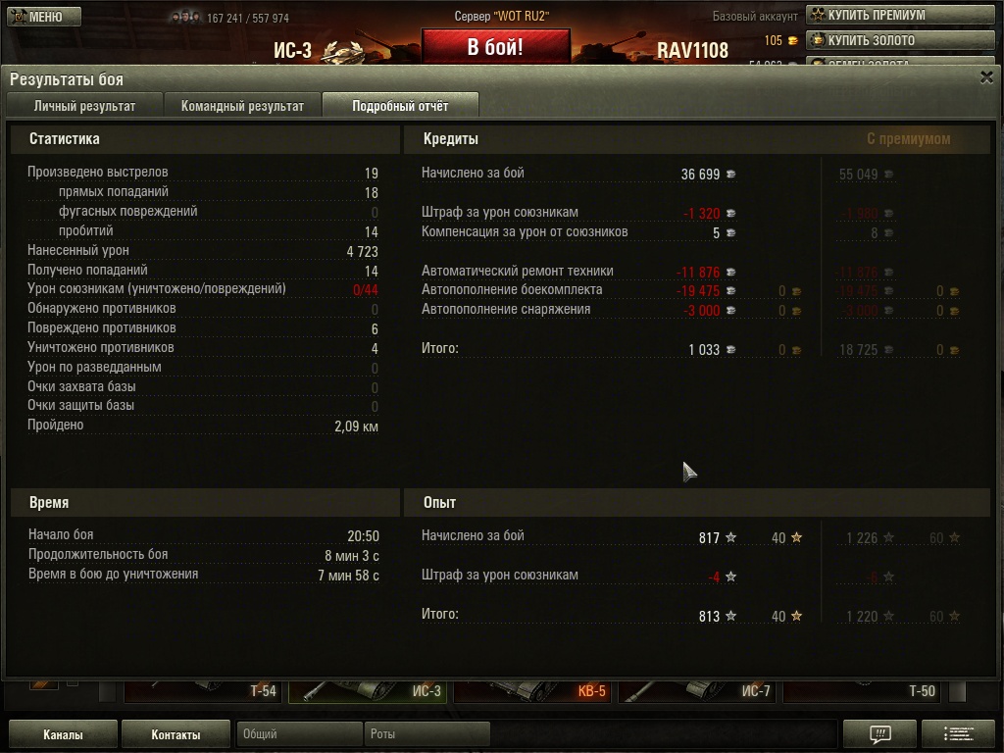Open the chat message icon button
The height and width of the screenshot is (753, 1004).
point(880,733)
